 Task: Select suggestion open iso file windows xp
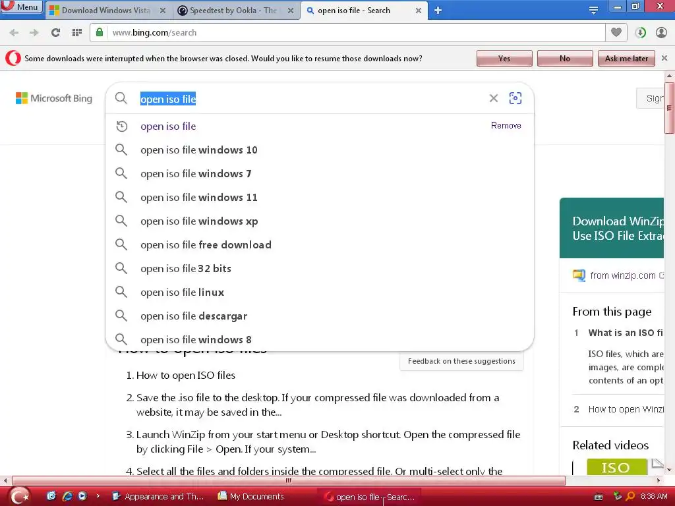[x=320, y=221]
